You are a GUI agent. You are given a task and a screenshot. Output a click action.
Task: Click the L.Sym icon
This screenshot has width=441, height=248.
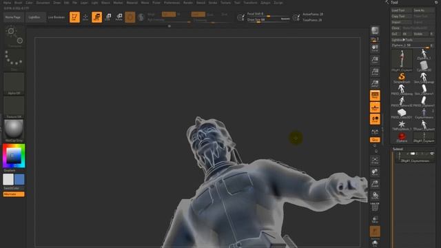[375, 132]
